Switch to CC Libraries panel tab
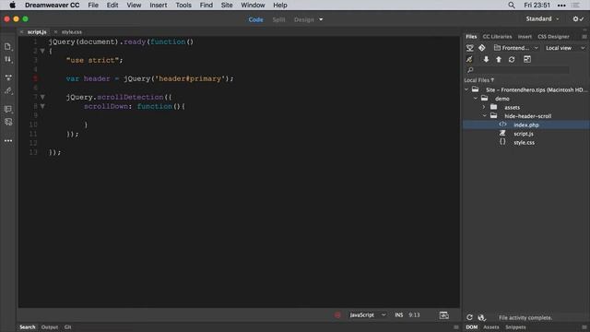The image size is (590, 332). point(497,37)
